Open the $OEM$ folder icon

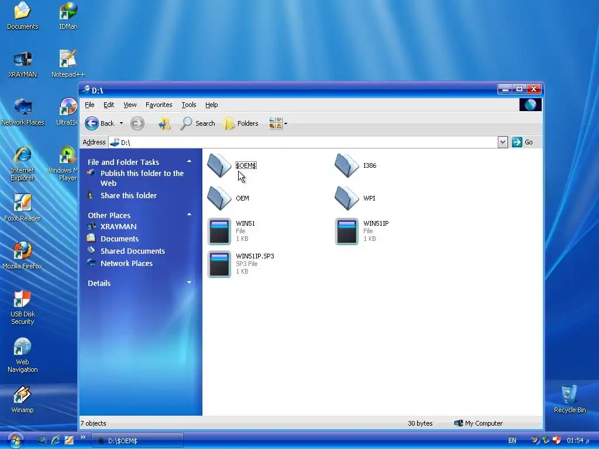[x=219, y=165]
